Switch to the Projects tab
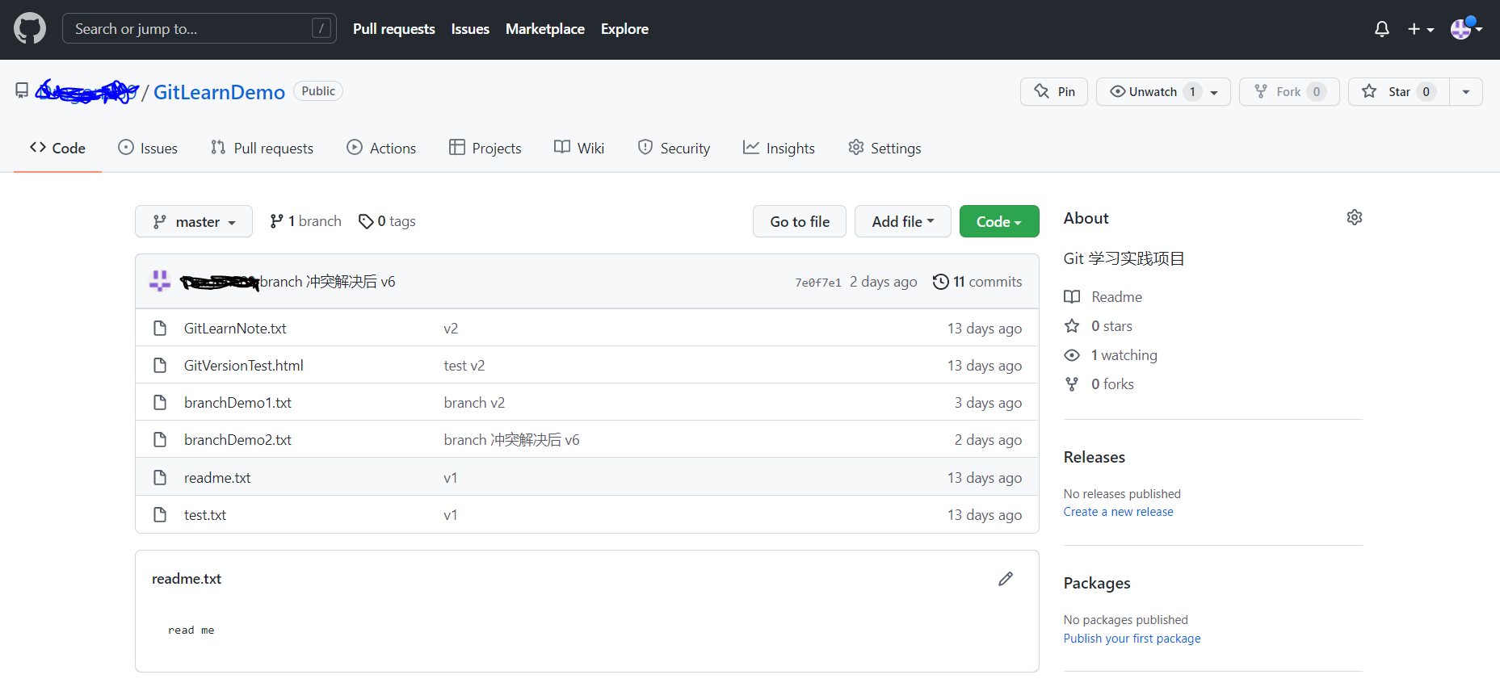The height and width of the screenshot is (683, 1500). [x=485, y=148]
